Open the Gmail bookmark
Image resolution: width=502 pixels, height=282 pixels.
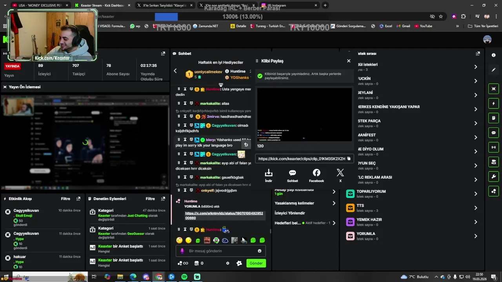(402, 26)
